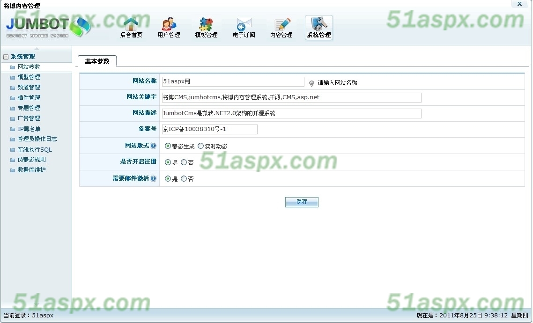Click folder icon of 模型管理
This screenshot has height=323, width=533.
[x=13, y=77]
